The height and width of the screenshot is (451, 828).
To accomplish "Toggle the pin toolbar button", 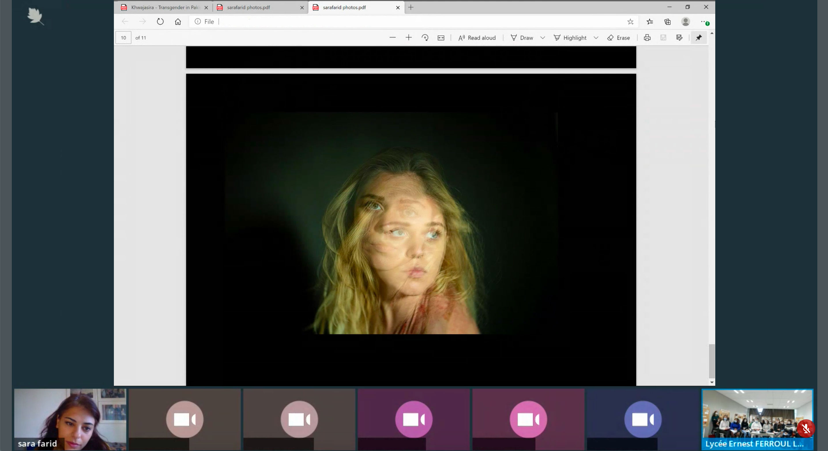I will tap(699, 37).
